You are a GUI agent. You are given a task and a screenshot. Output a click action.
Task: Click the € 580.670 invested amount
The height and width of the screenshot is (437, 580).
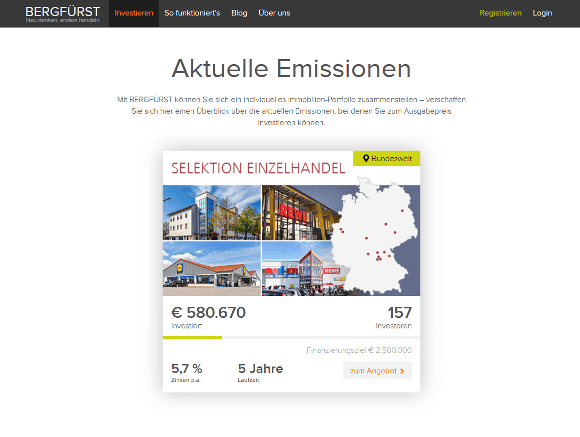(208, 313)
